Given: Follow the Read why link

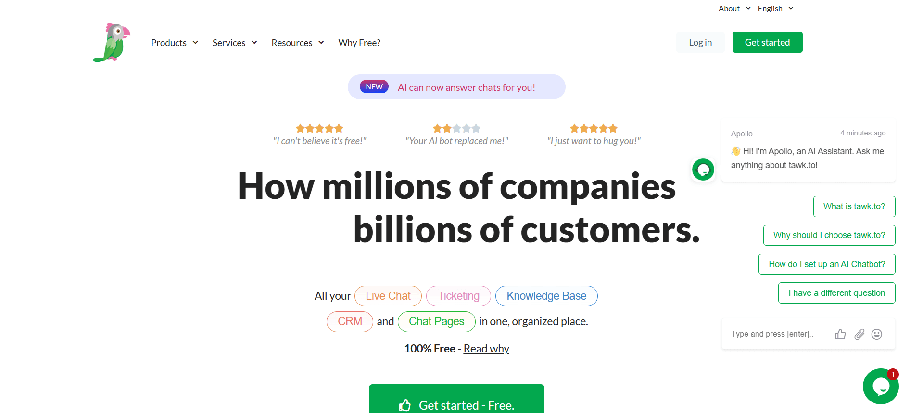Looking at the screenshot, I should pyautogui.click(x=486, y=349).
